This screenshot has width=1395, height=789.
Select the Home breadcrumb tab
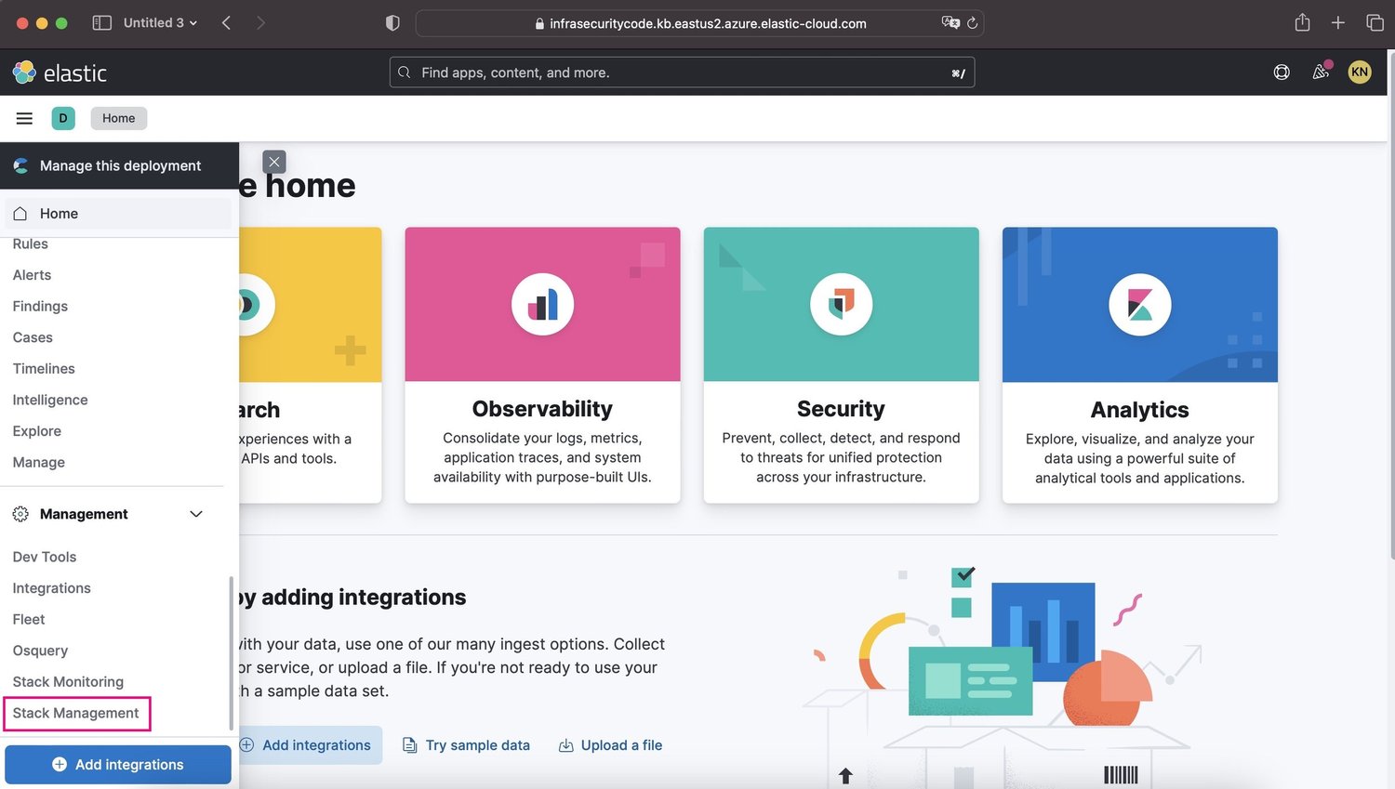tap(118, 118)
